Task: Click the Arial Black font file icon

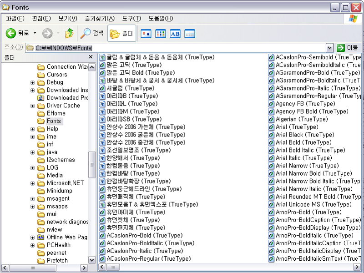Action: pos(271,135)
